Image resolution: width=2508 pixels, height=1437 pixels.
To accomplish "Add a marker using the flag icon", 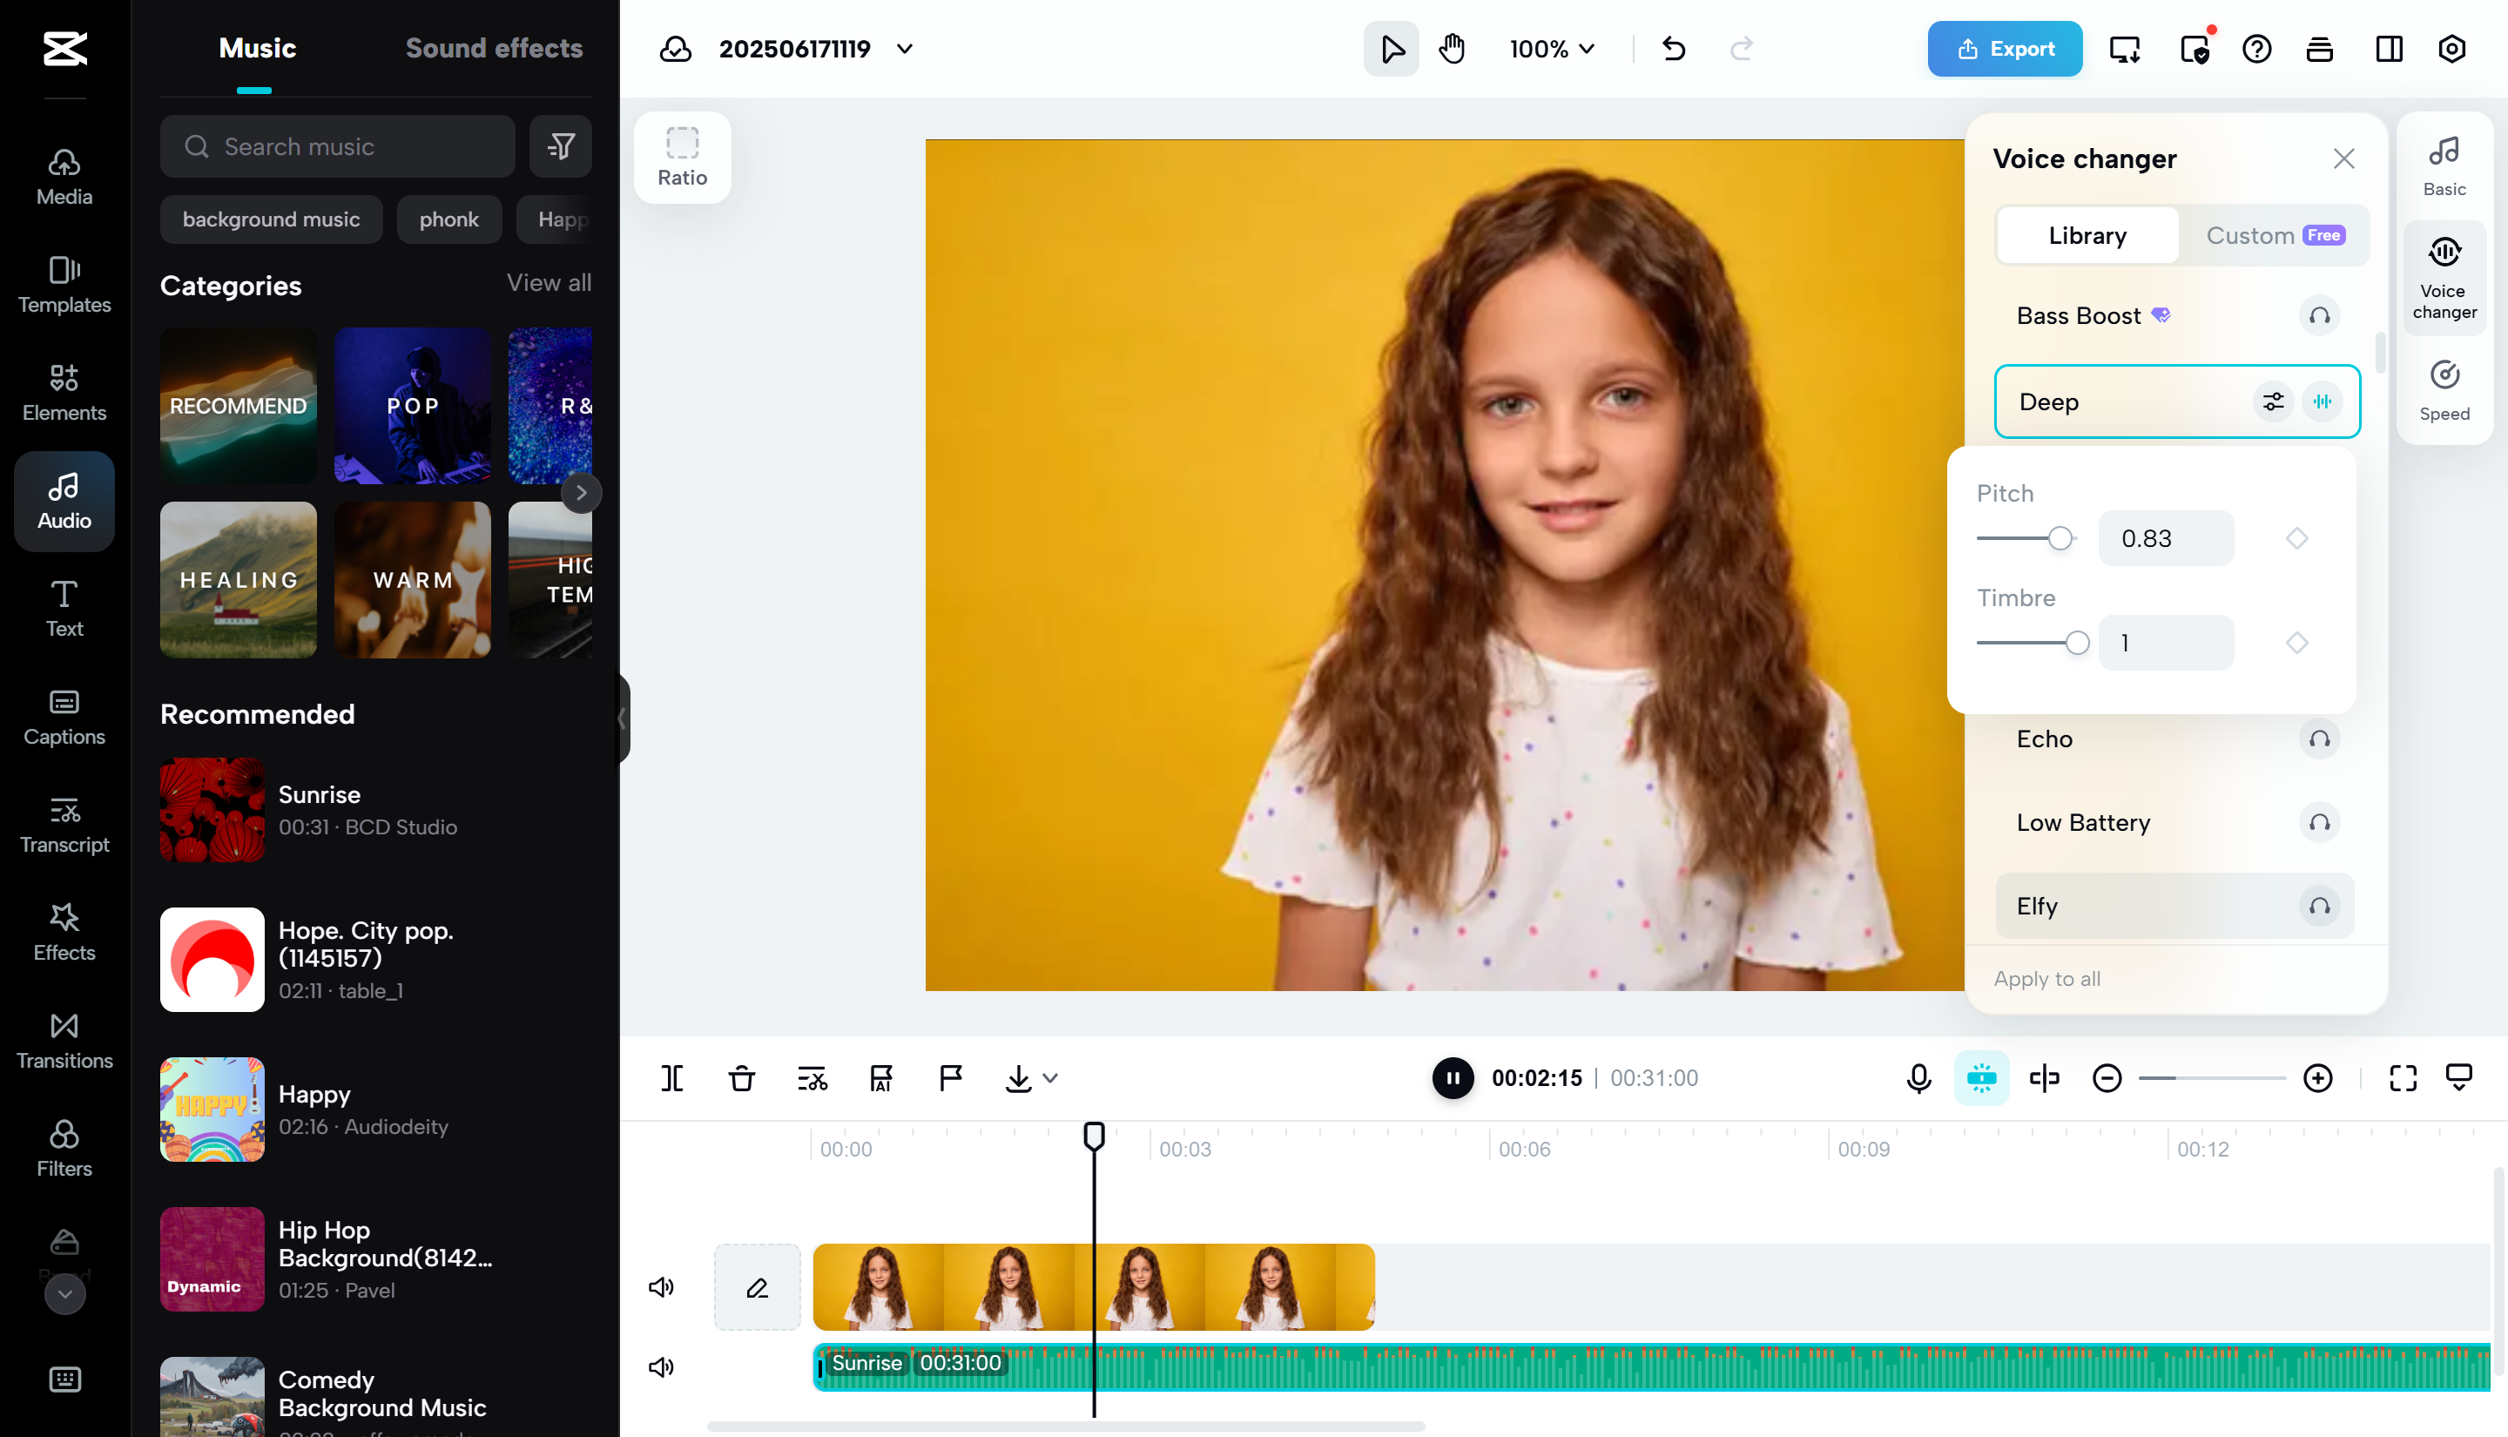I will coord(949,1078).
